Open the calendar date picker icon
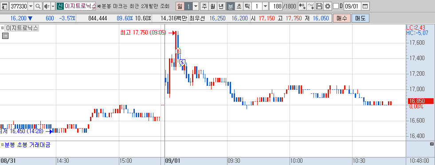 (x=365, y=6)
